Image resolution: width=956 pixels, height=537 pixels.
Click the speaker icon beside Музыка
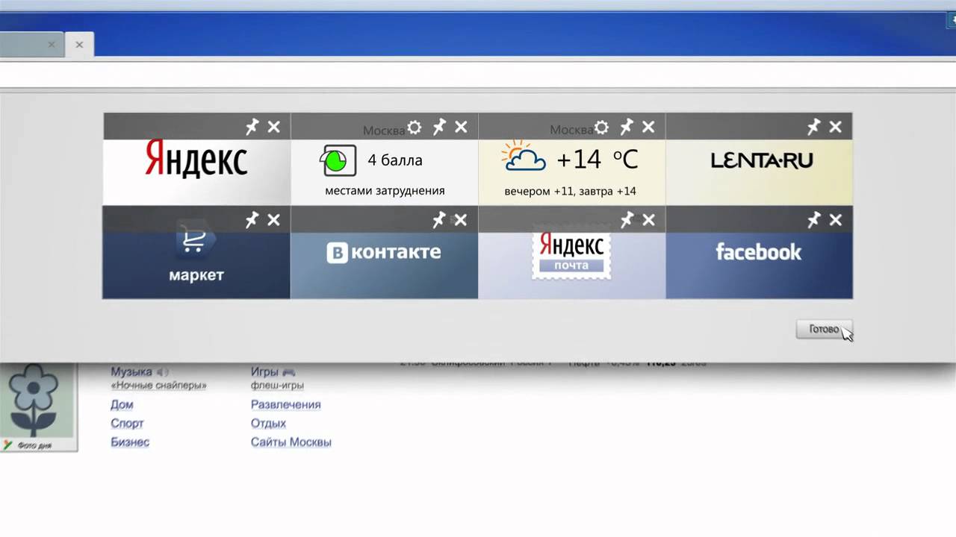162,371
